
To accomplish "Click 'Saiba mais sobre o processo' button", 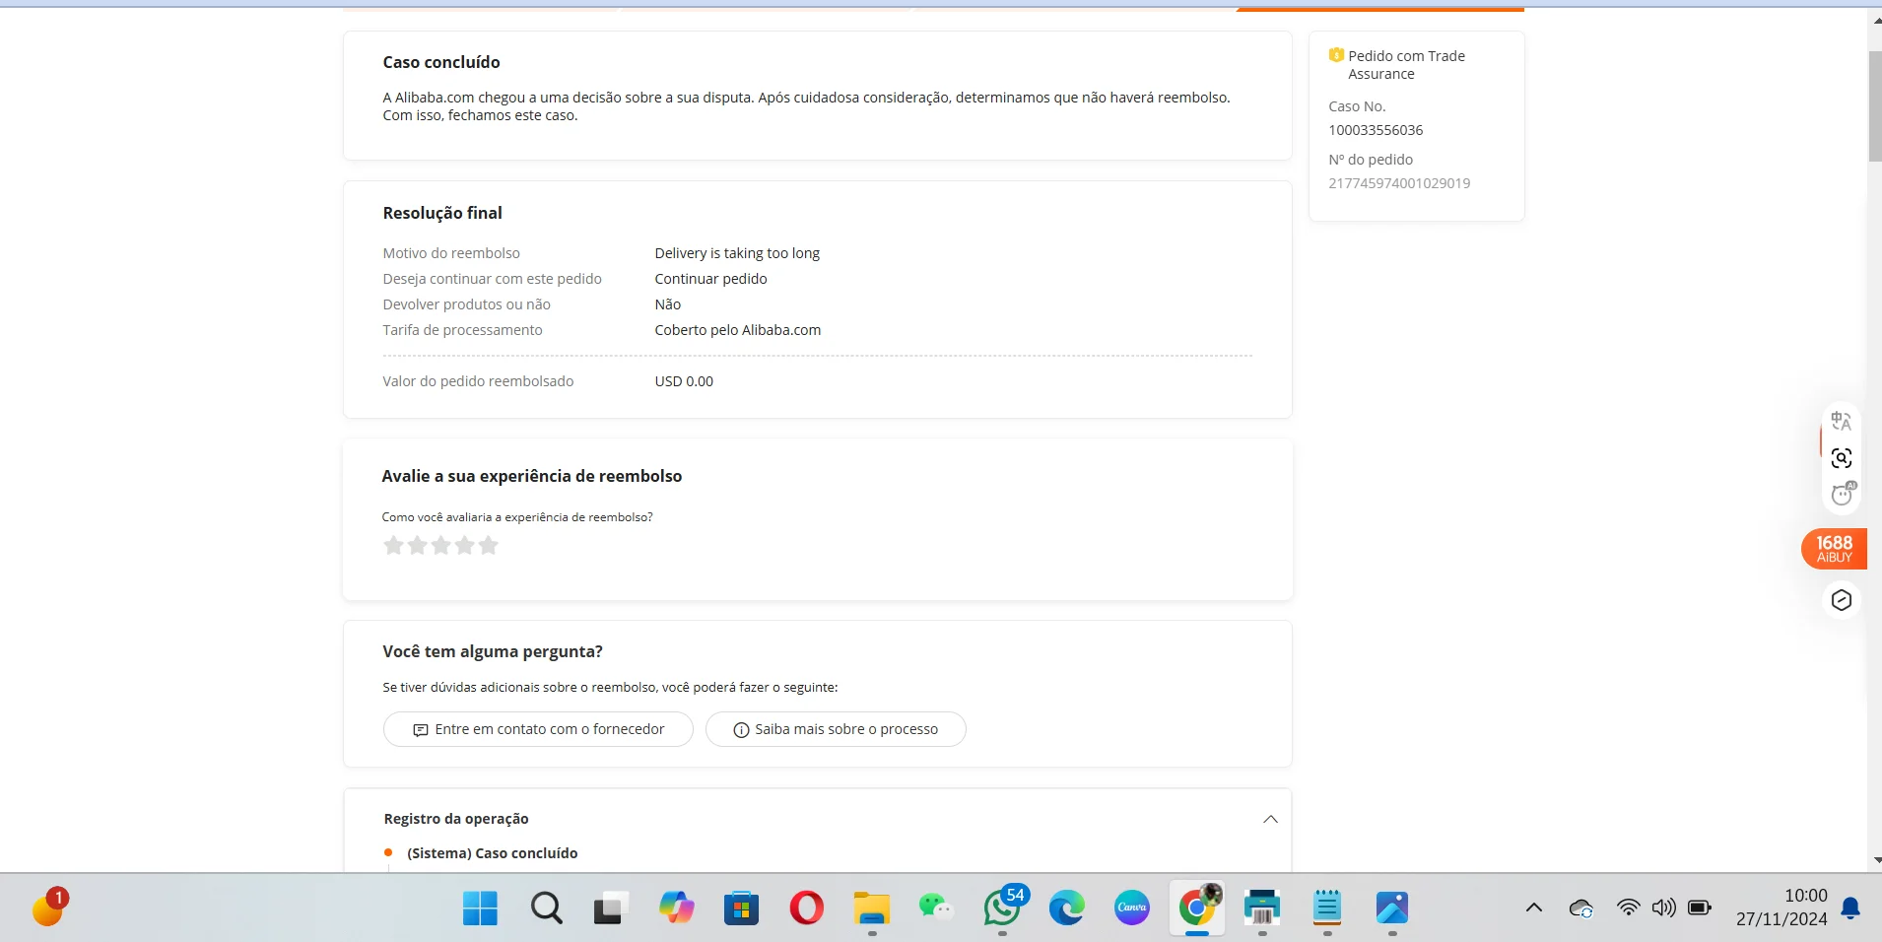I will [x=836, y=729].
